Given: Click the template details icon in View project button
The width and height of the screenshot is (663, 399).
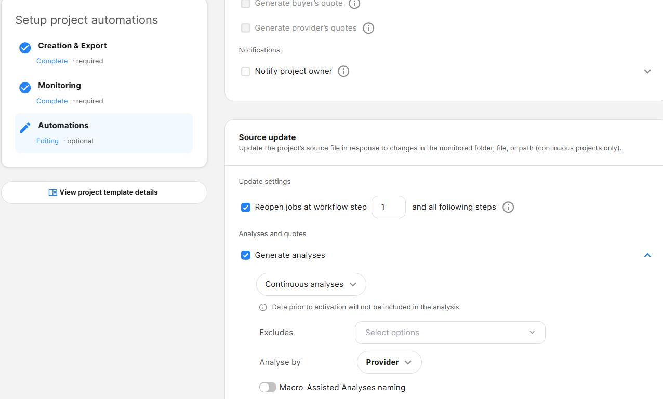Looking at the screenshot, I should click(53, 192).
